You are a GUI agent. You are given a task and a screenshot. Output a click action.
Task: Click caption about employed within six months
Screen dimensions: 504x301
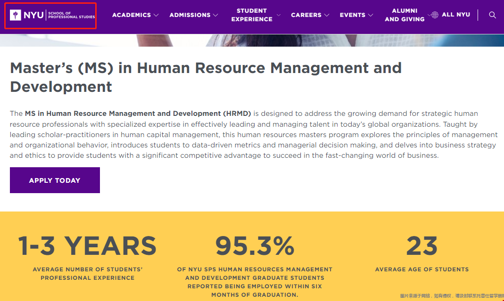pos(255,282)
